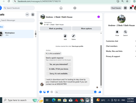136x103 pixels.
Task: Click the Marketplace storefront chat icon
Action: (1, 34)
